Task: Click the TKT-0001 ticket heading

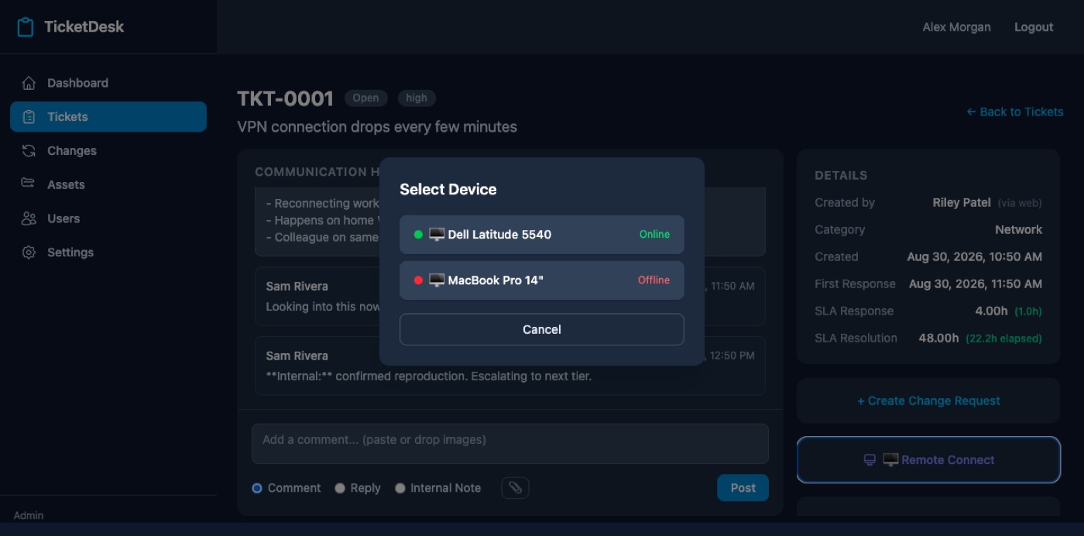Action: pyautogui.click(x=285, y=98)
